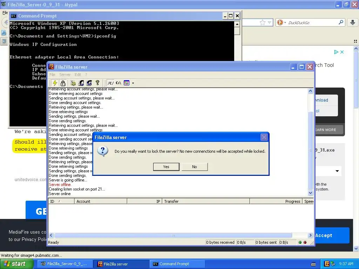Click the connection list scroll left arrow
This screenshot has height=269, width=359.
click(x=51, y=235)
